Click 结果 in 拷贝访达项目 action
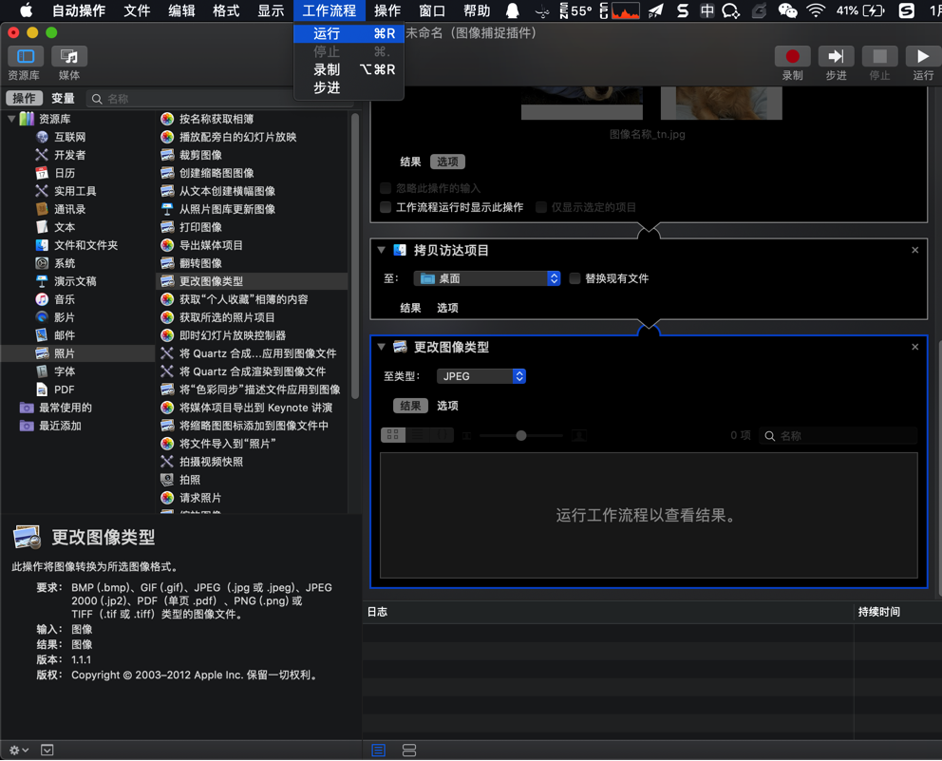This screenshot has height=761, width=942. click(411, 308)
